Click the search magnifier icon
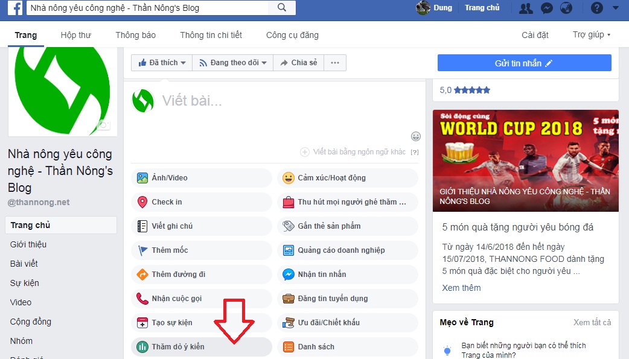Viewport: 629px width, 359px height. [282, 8]
